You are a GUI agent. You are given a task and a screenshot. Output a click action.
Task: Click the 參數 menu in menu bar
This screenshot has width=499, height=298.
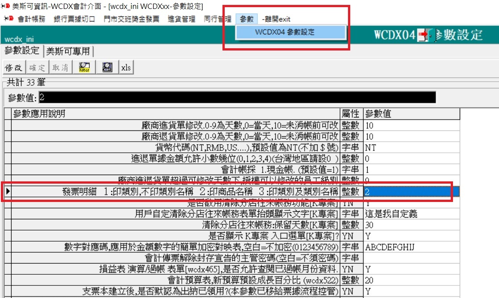247,19
